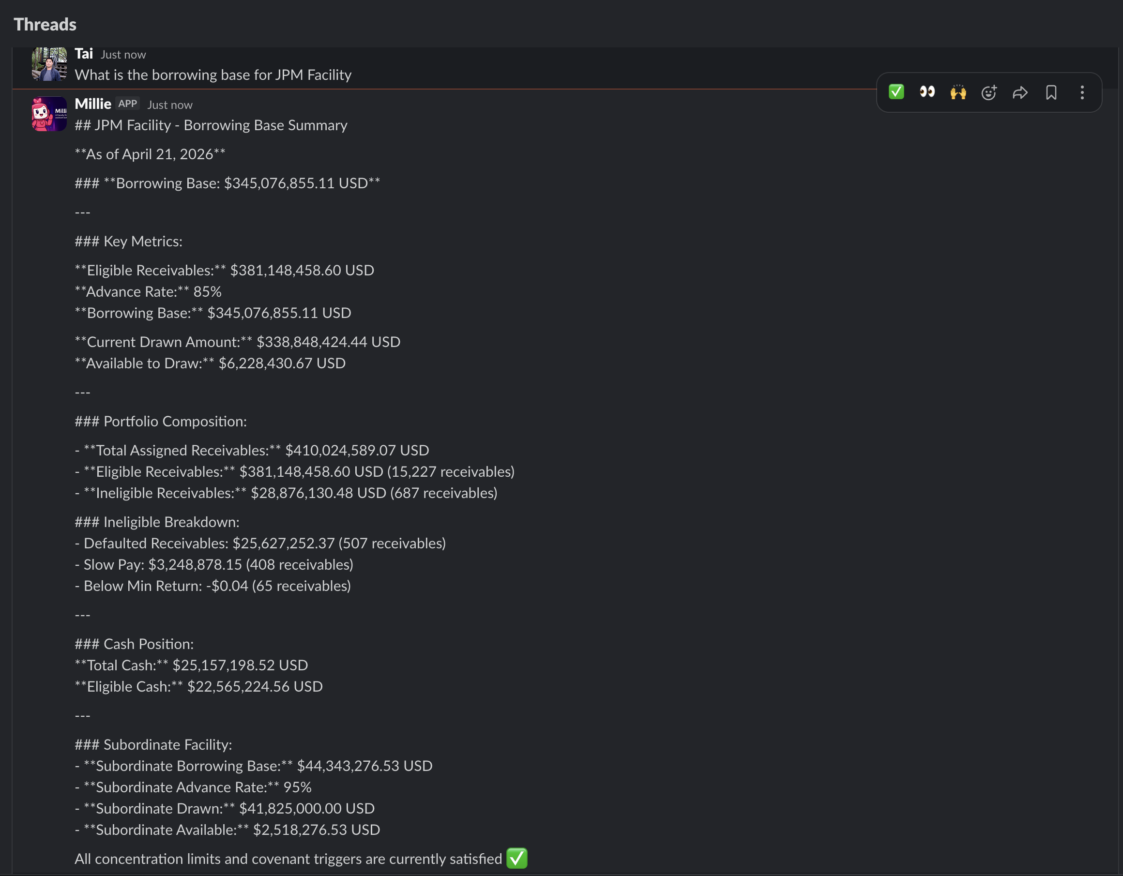Viewport: 1123px width, 876px height.
Task: Click Tai's question about JPM Facility
Action: tap(213, 75)
